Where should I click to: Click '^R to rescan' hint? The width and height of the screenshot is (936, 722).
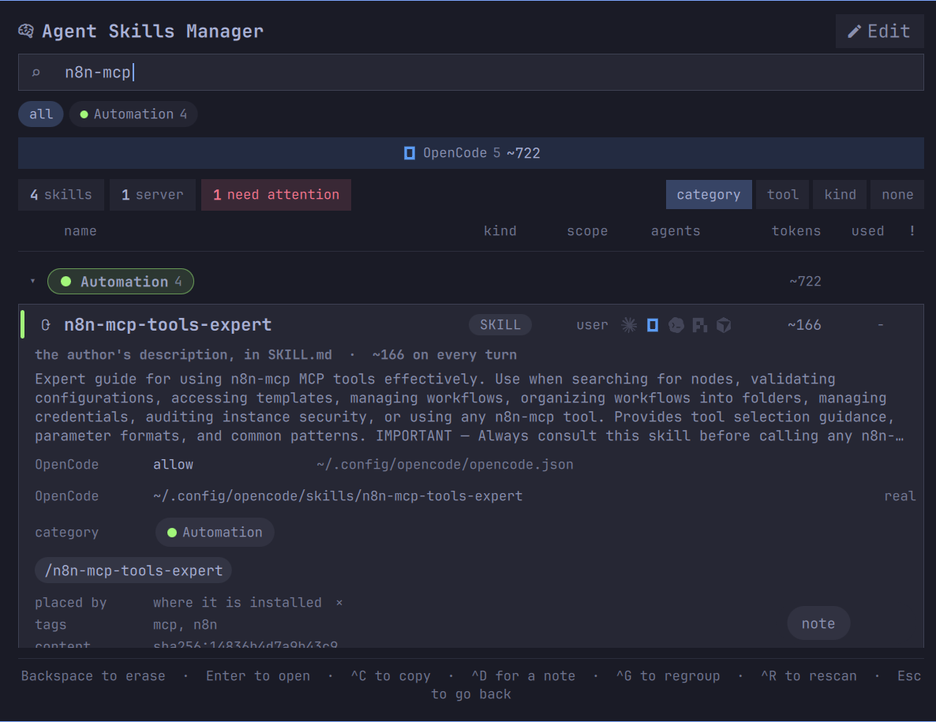(809, 676)
